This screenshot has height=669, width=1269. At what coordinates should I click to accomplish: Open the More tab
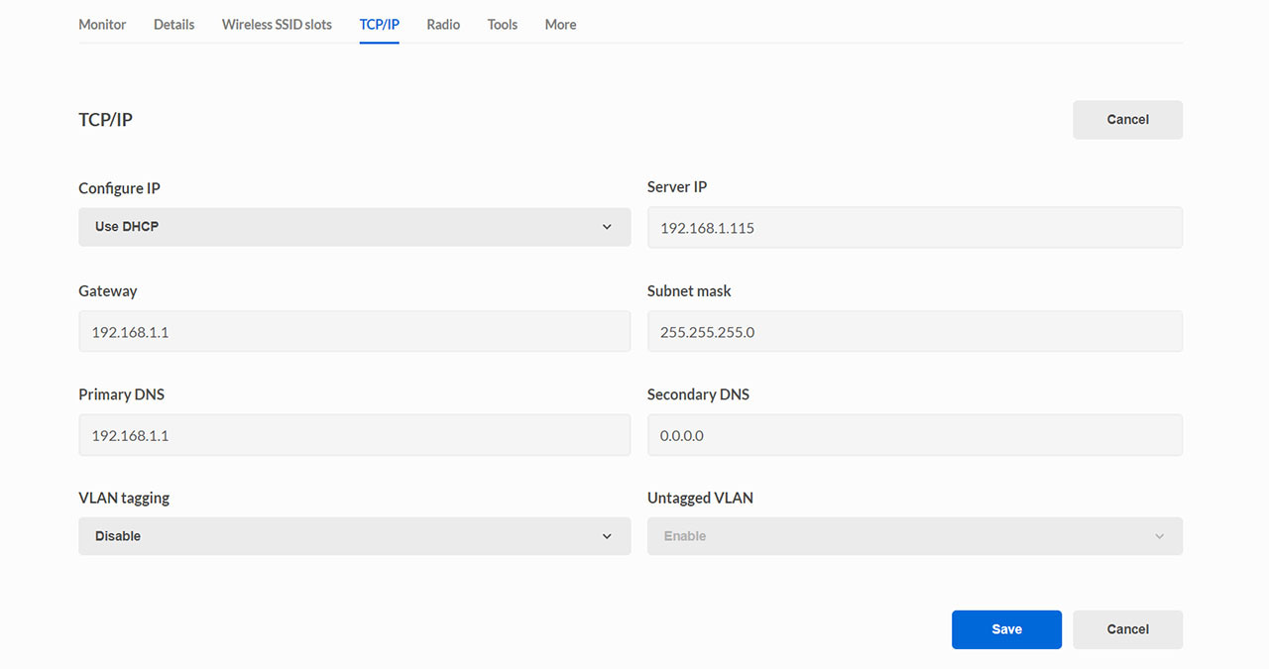click(x=560, y=24)
